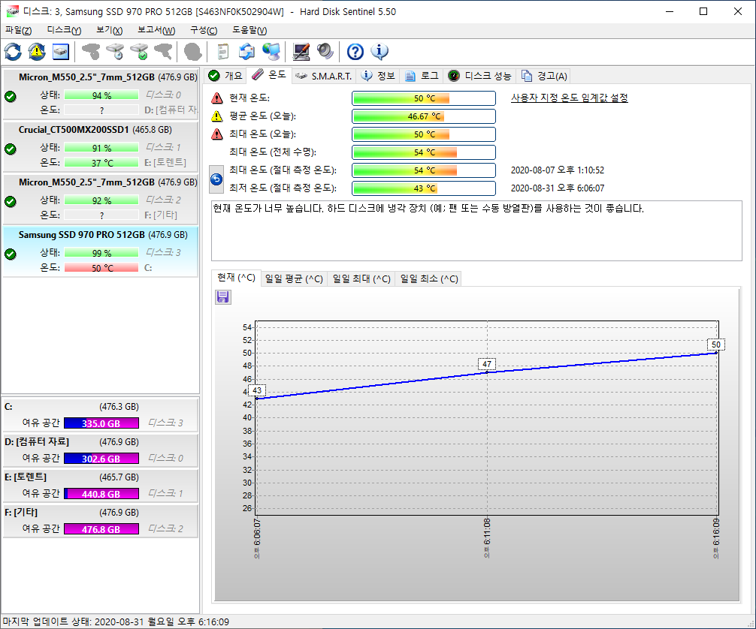
Task: Click the blue-framed disk drive toolbar icon
Action: click(x=61, y=52)
